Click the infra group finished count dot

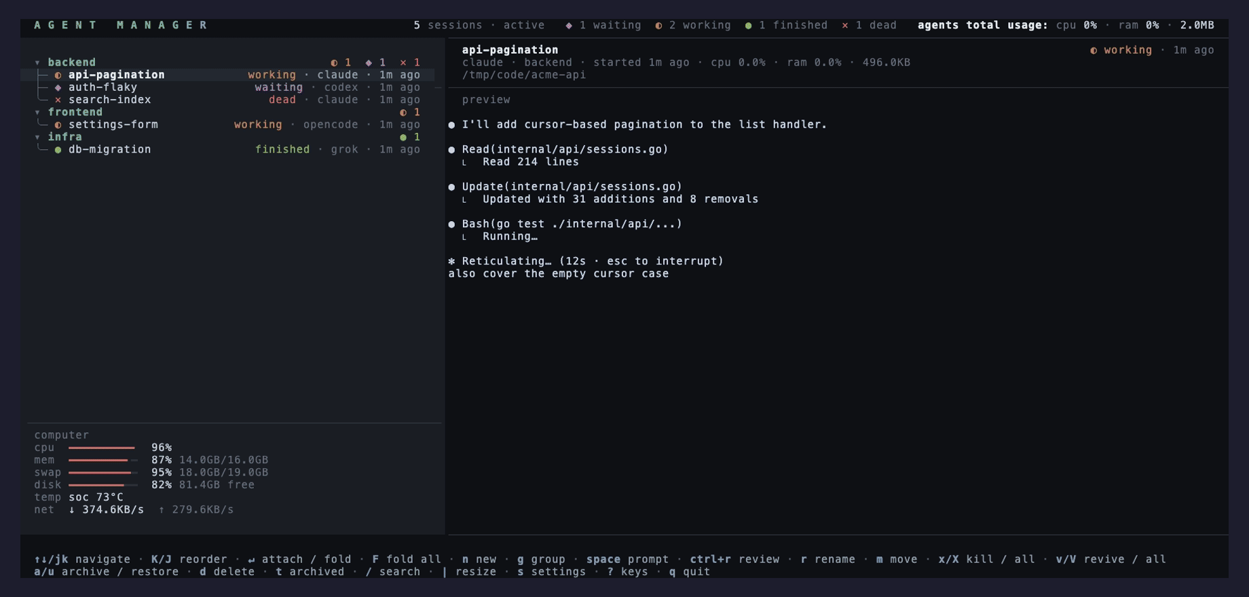pyautogui.click(x=403, y=137)
